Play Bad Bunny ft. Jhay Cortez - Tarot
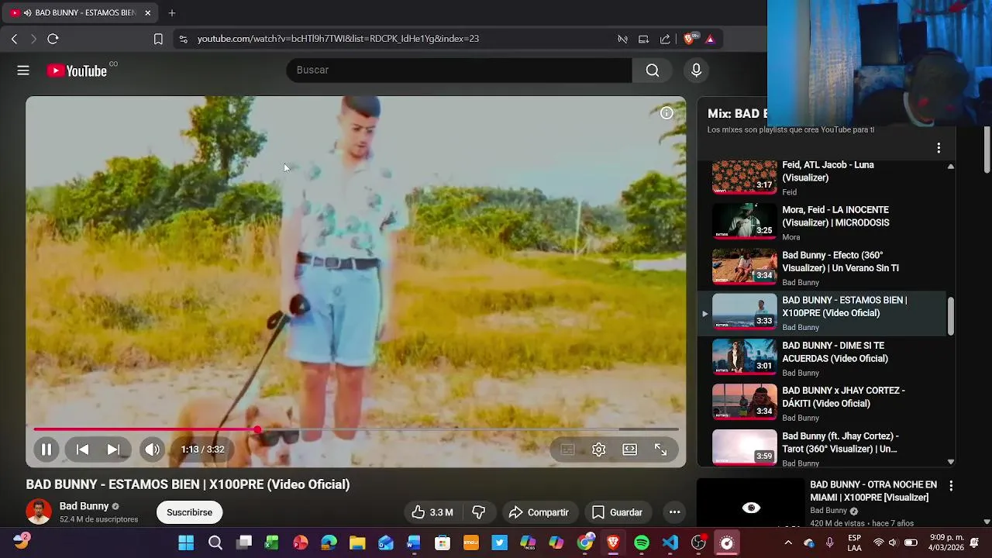 [x=823, y=449]
